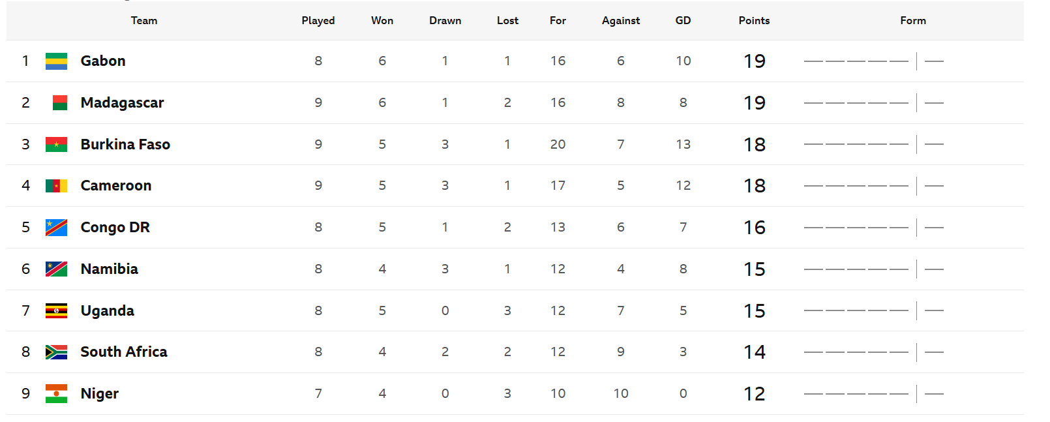
Task: Select the Cameroon team name
Action: pyautogui.click(x=116, y=186)
